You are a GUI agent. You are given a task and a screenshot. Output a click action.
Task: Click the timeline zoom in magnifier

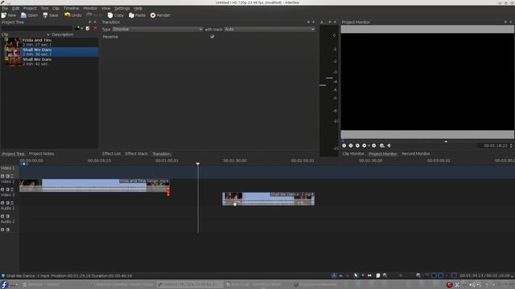point(418,275)
